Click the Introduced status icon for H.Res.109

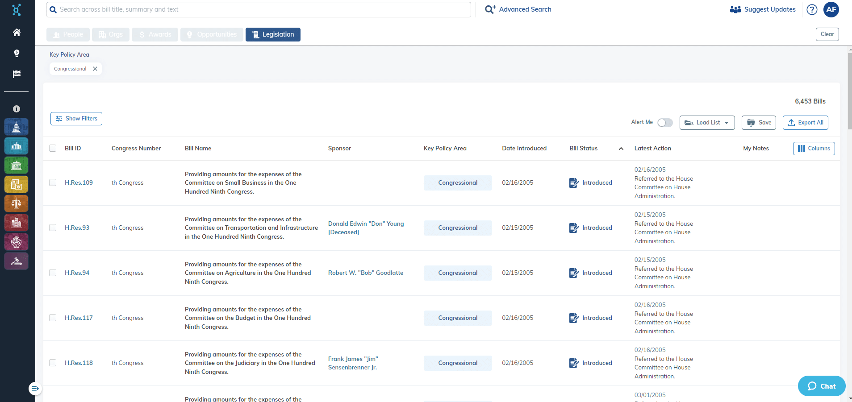(x=574, y=183)
